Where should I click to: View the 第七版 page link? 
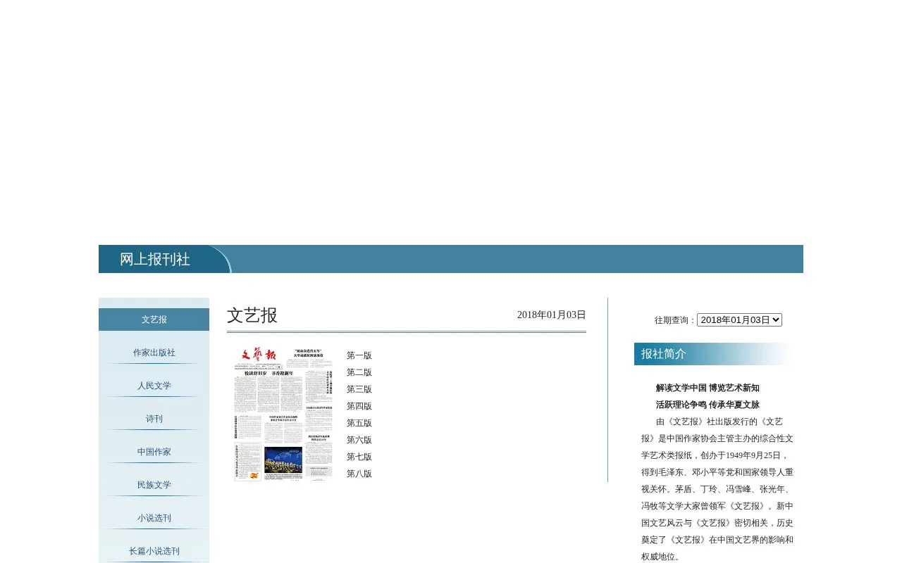(x=359, y=457)
